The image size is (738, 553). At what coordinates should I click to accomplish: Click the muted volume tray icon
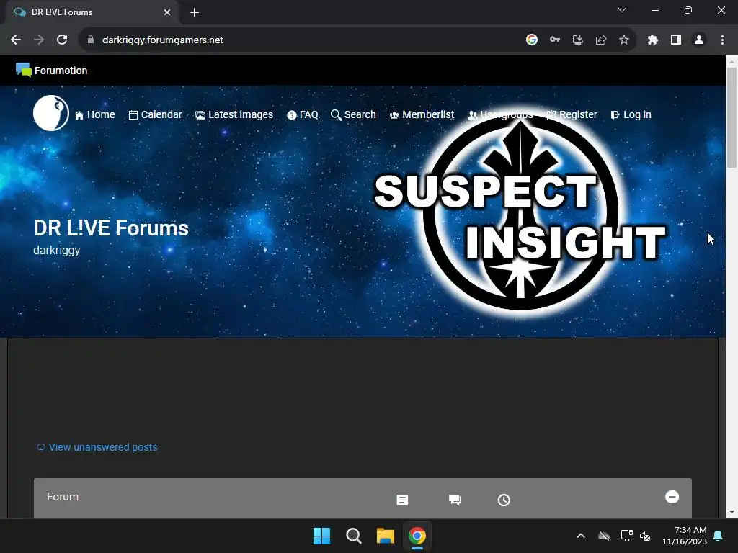645,536
